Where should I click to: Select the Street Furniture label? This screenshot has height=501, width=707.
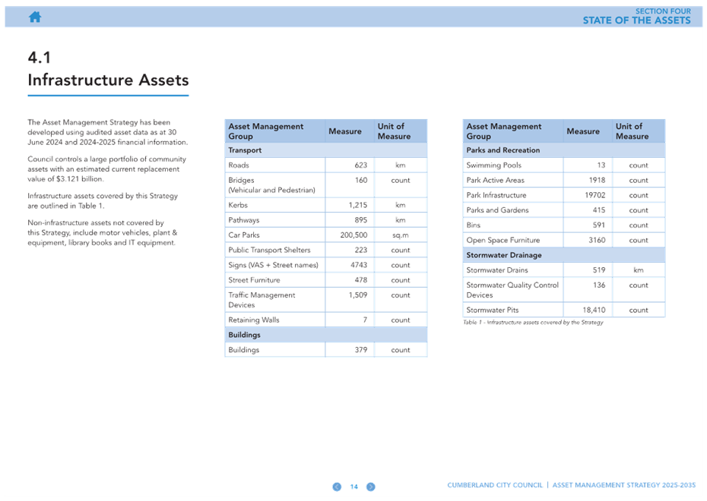coord(254,280)
